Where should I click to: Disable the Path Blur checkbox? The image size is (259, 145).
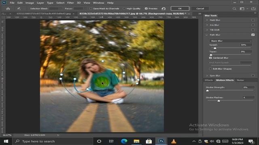(253, 35)
